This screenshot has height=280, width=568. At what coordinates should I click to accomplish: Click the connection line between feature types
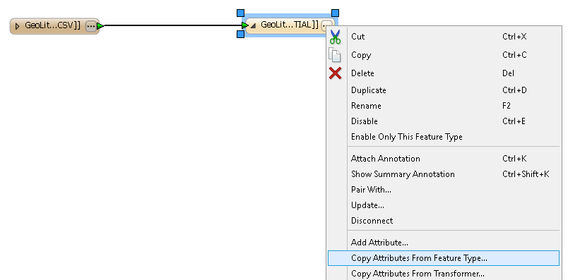[172, 25]
